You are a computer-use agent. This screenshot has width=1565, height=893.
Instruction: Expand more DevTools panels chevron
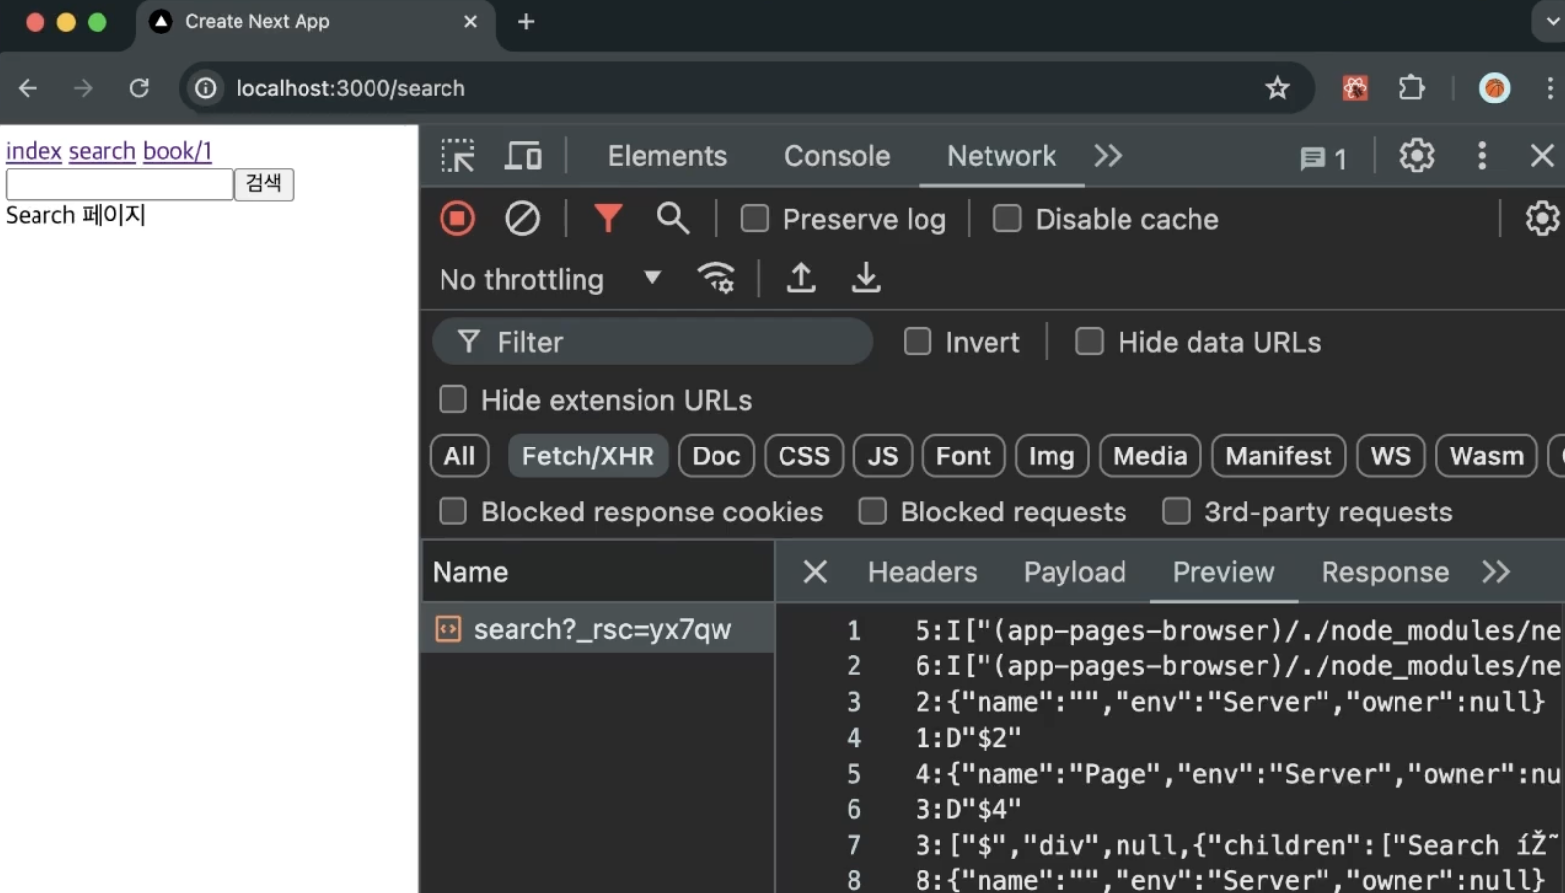1108,156
